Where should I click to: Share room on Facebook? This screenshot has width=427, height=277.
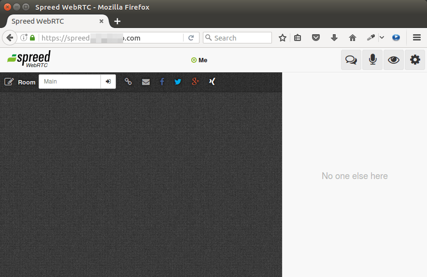tap(162, 82)
